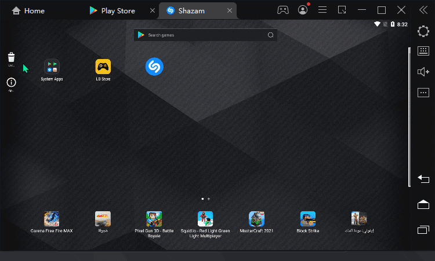Viewport: 435px width, 261px height.
Task: Increase volume with speaker plus icon
Action: (x=423, y=72)
